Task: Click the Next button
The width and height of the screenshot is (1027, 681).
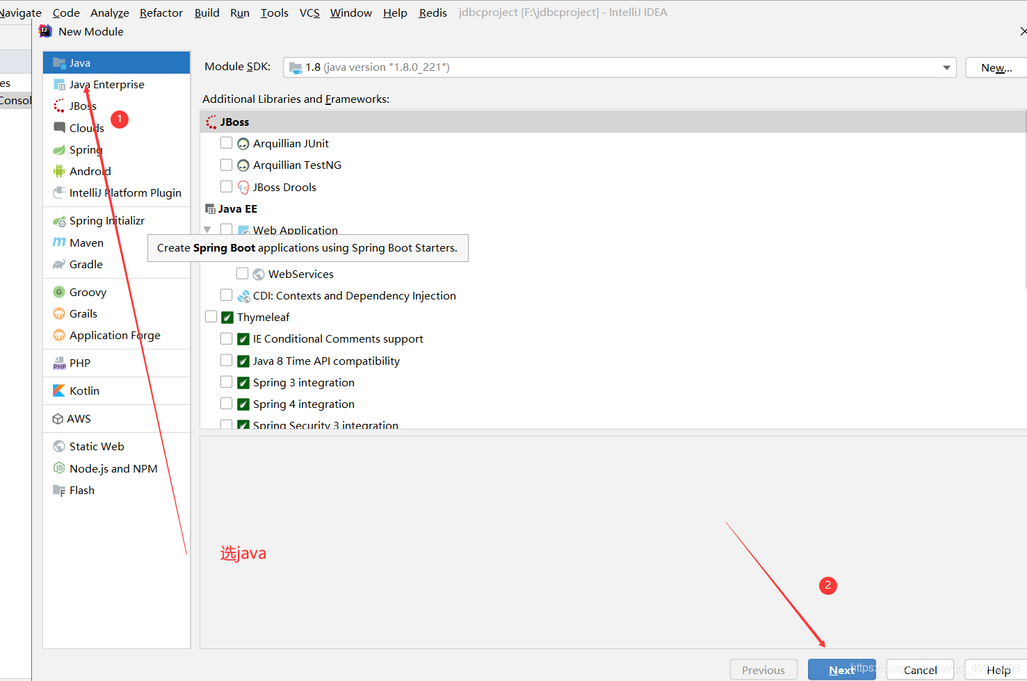Action: [x=841, y=670]
